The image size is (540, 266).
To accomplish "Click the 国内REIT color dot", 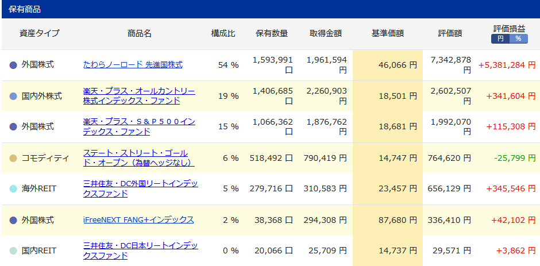I will click(x=13, y=251).
